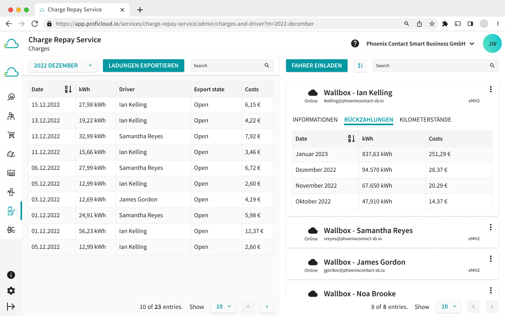Click the logout arrow icon
Image resolution: width=505 pixels, height=316 pixels.
[x=11, y=307]
